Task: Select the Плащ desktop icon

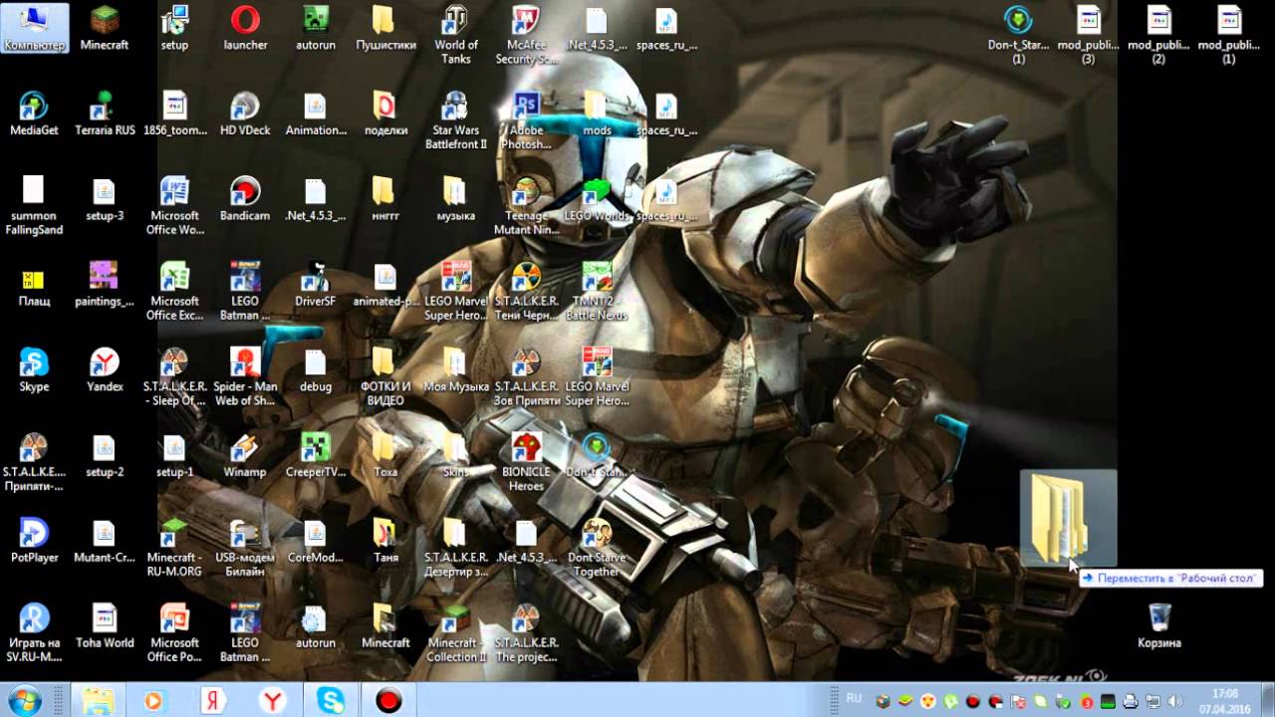Action: pyautogui.click(x=34, y=286)
